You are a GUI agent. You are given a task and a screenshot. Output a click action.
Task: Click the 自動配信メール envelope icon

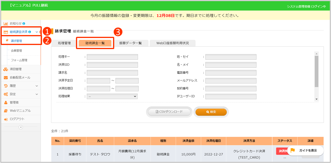pos(6,78)
